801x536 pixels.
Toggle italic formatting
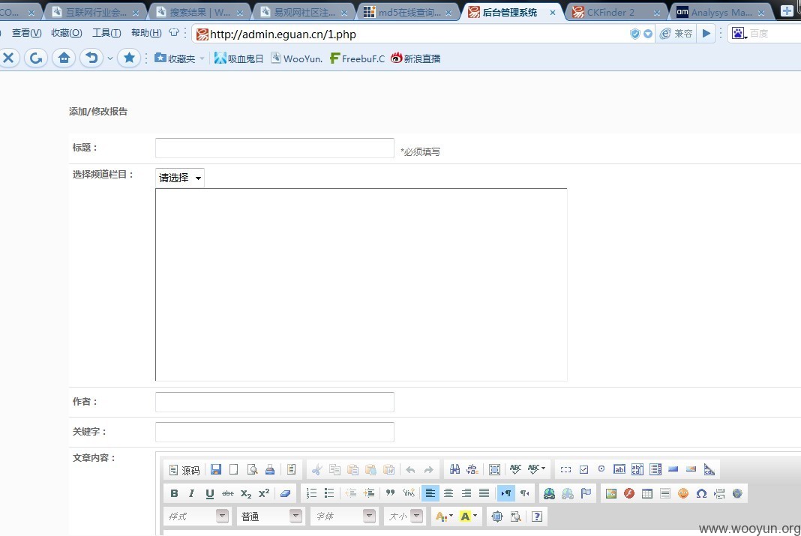[191, 493]
